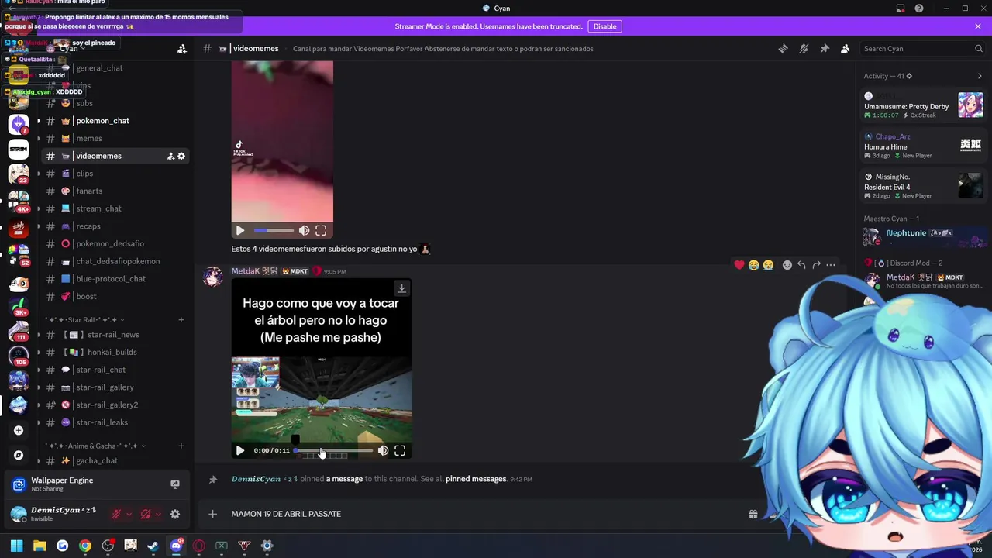
Task: Click MetdaK username in message
Action: [x=254, y=271]
